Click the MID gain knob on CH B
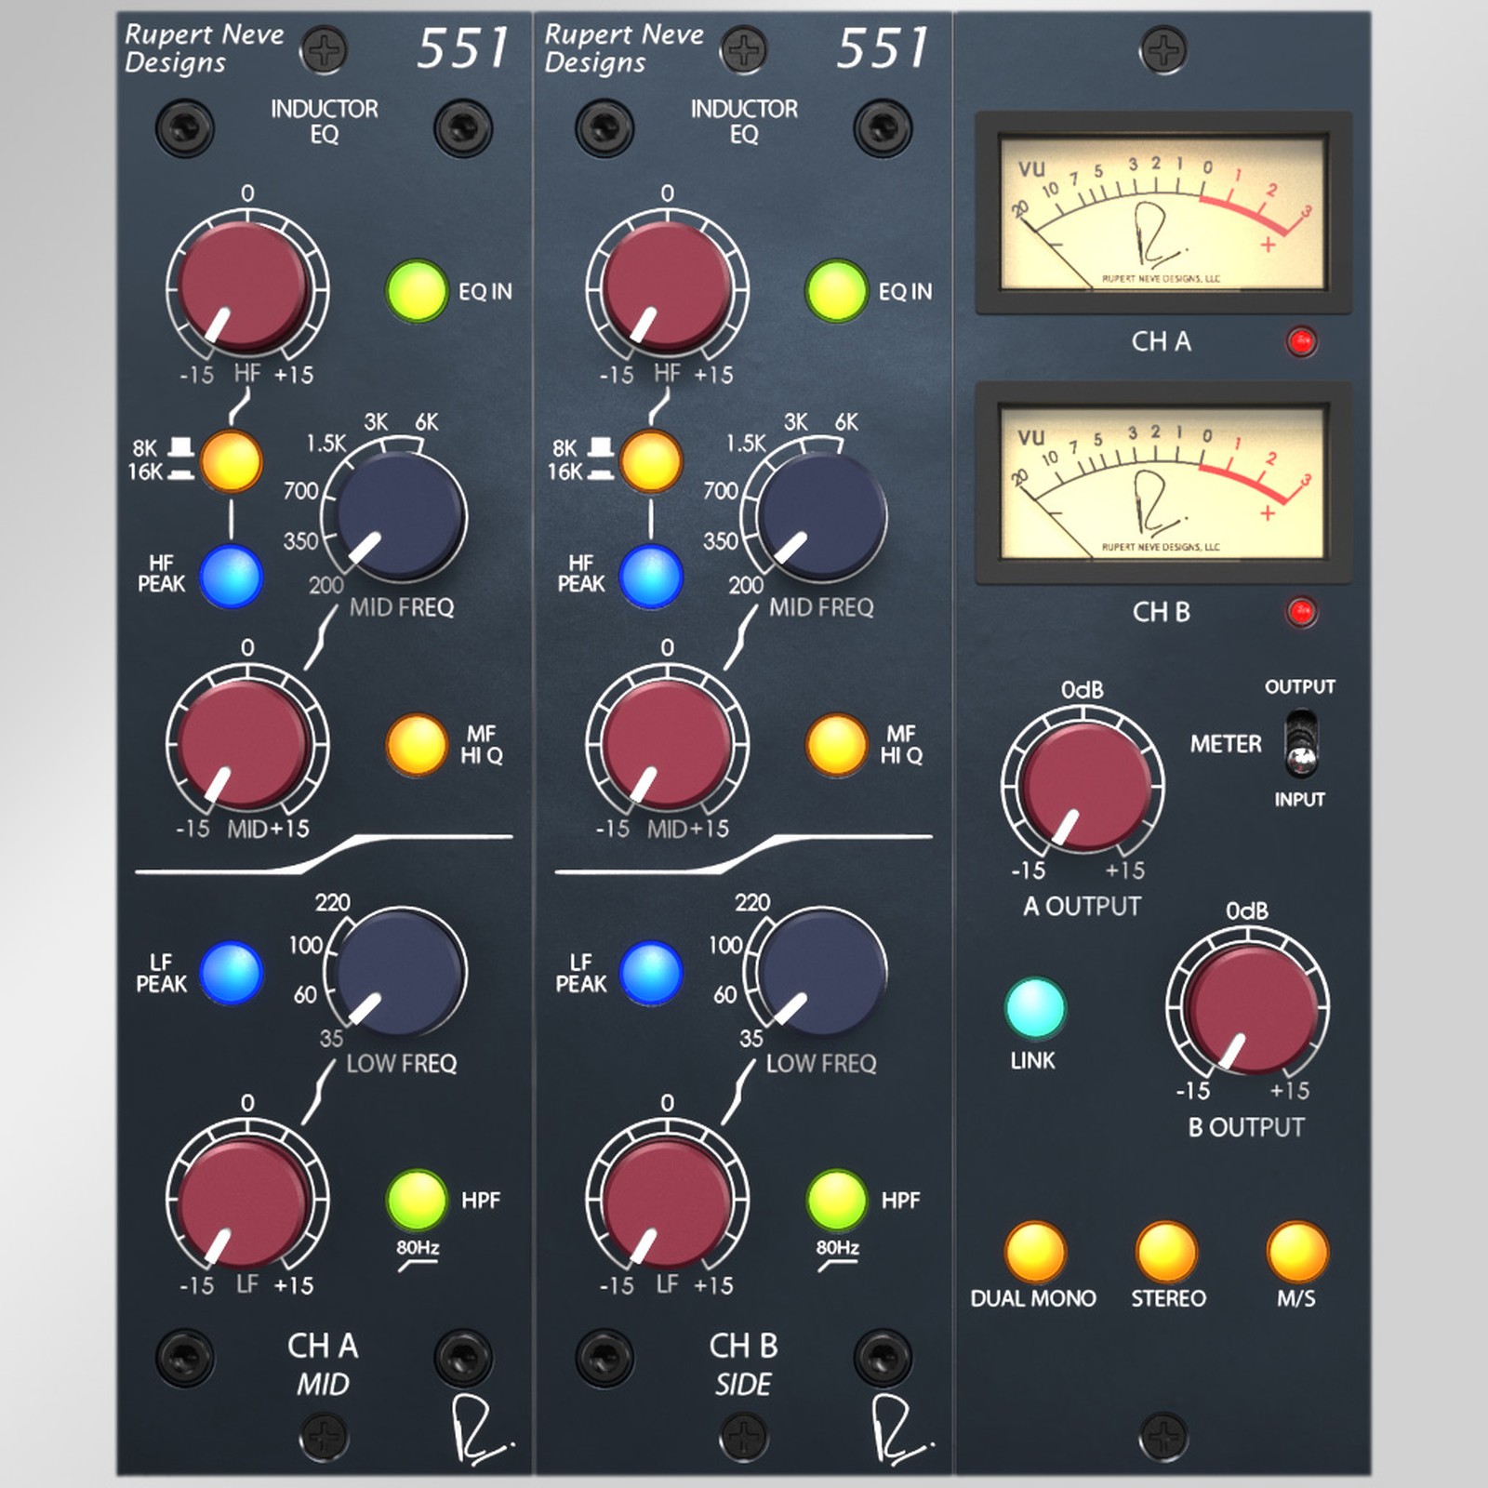The image size is (1488, 1488). click(666, 743)
